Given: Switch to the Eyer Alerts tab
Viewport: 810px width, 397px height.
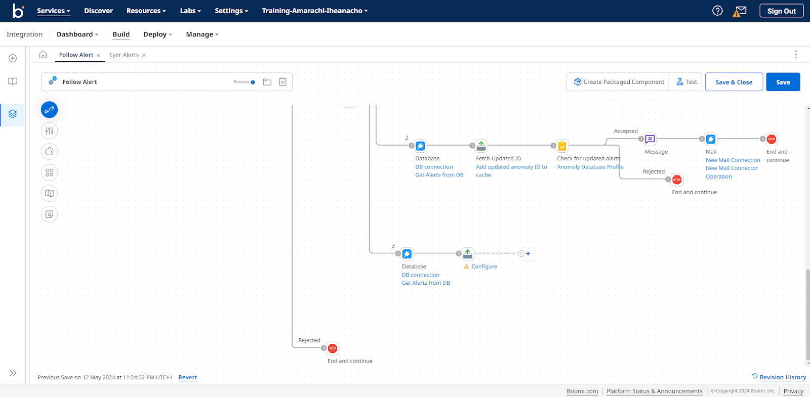Looking at the screenshot, I should pyautogui.click(x=124, y=55).
